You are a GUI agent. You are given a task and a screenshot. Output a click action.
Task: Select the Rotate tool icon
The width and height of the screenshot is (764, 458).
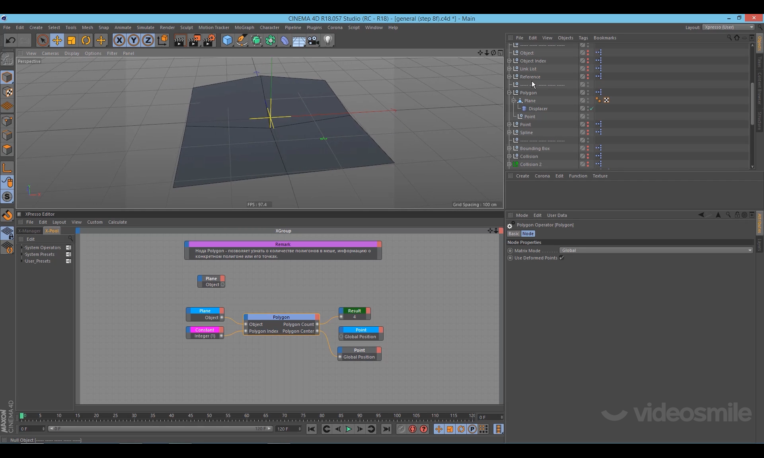tap(86, 40)
